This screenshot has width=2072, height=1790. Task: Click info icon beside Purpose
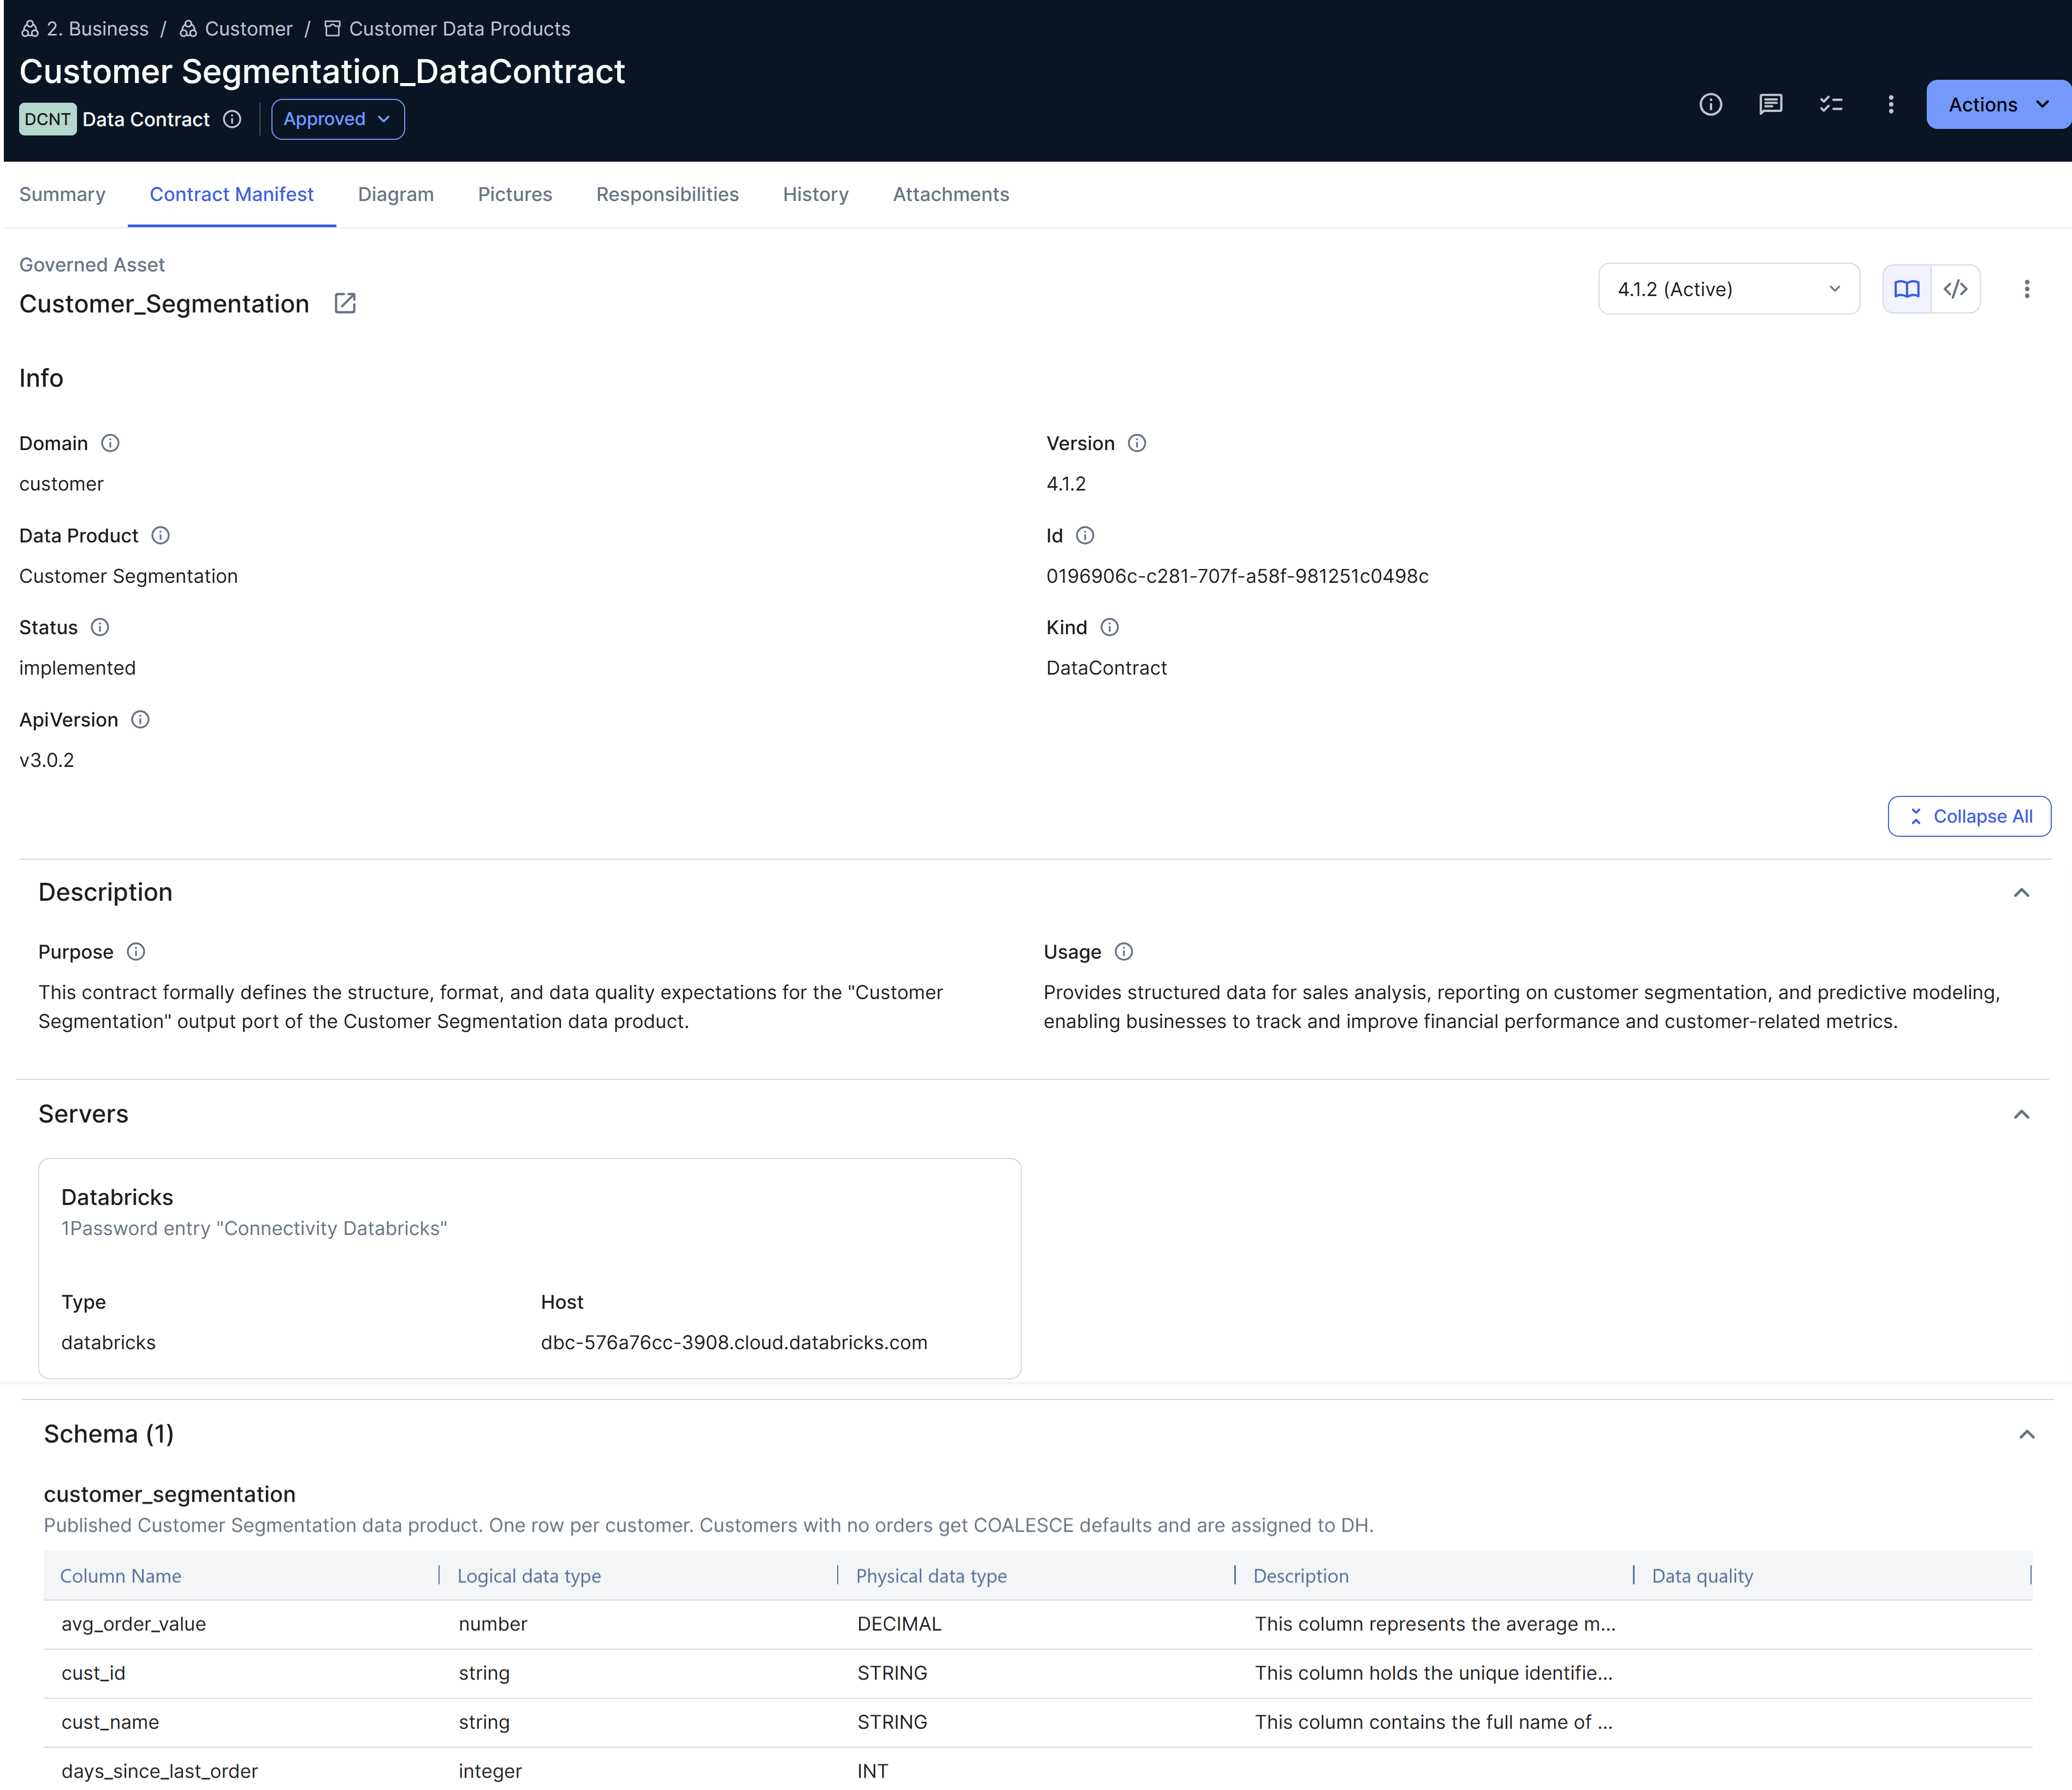pos(136,951)
